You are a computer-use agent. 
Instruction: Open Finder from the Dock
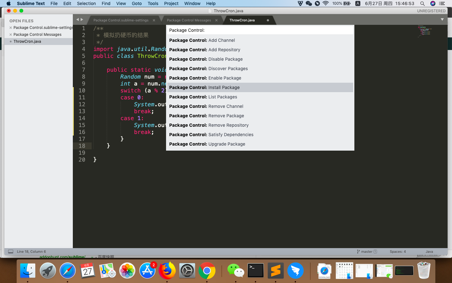(x=28, y=270)
